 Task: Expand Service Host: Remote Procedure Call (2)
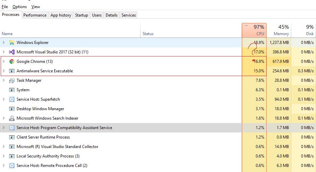click(3, 165)
